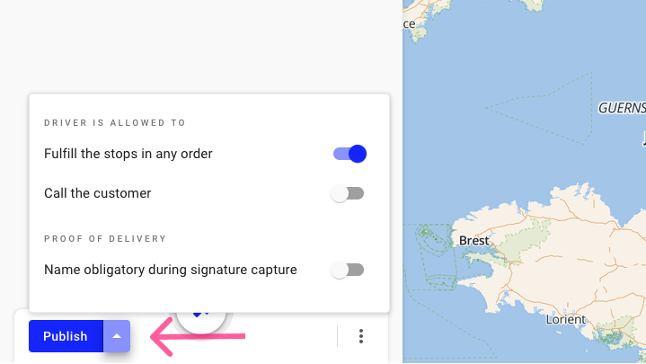Click the Proof of delivery section header
Image resolution: width=646 pixels, height=364 pixels.
point(105,239)
